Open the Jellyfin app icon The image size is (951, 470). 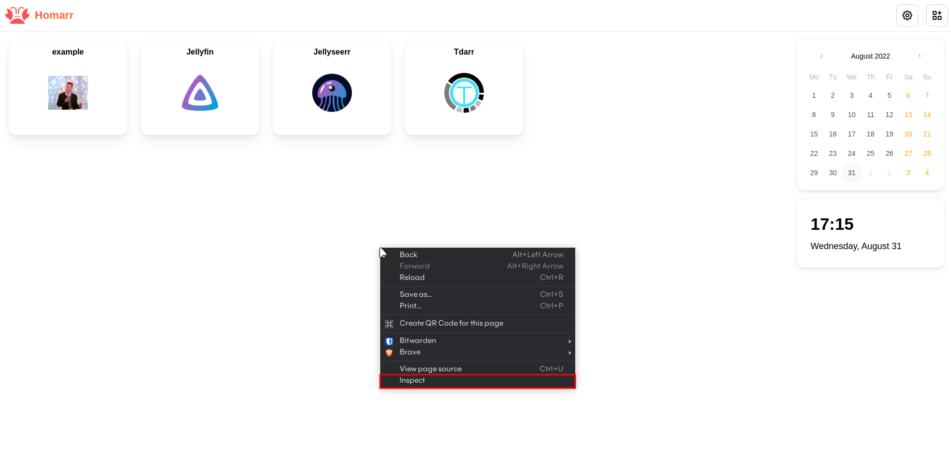[x=200, y=93]
